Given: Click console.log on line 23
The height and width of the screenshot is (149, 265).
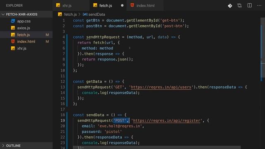Looking at the screenshot, I should (94, 143).
